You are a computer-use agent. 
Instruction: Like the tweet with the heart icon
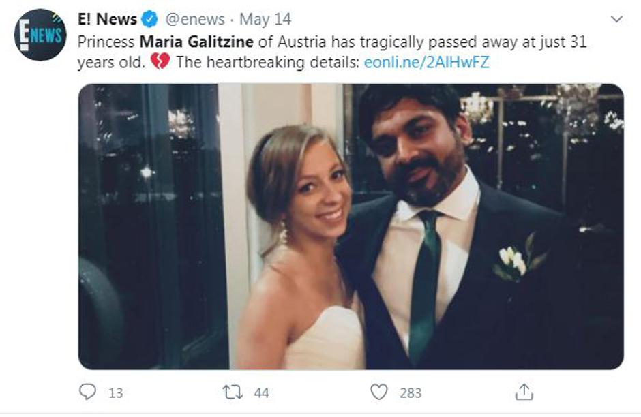tap(378, 392)
